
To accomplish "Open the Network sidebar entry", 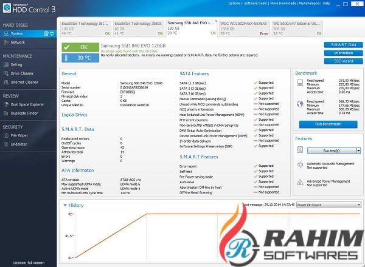I will pos(28,42).
